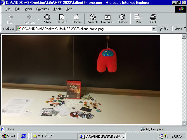This screenshot has width=187, height=140.
Task: Click the Stop toolbar icon
Action: tap(47, 19)
